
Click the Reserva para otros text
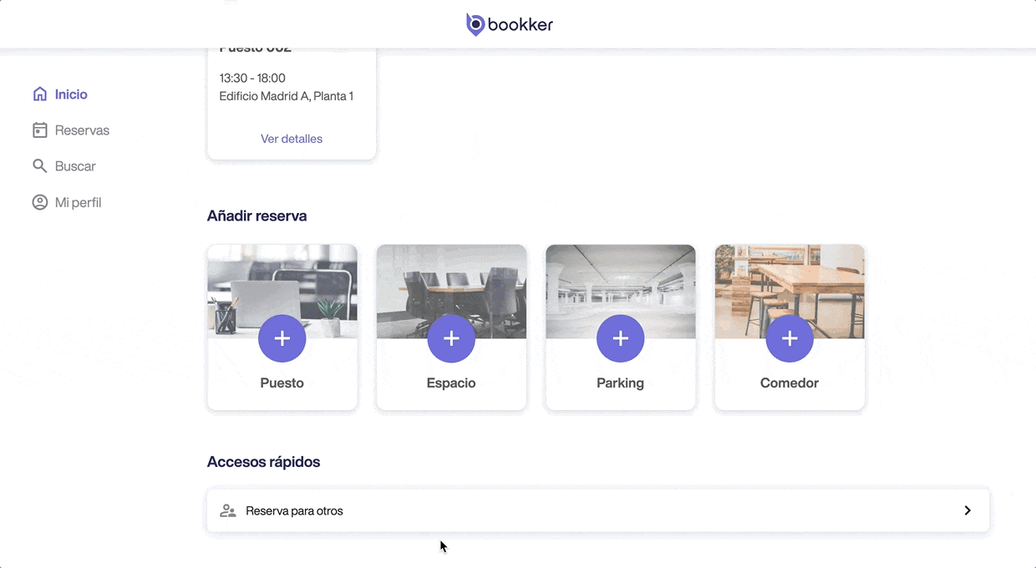[x=294, y=510]
